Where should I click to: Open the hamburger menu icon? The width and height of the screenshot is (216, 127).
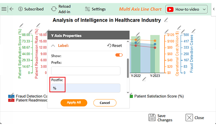point(4,9)
